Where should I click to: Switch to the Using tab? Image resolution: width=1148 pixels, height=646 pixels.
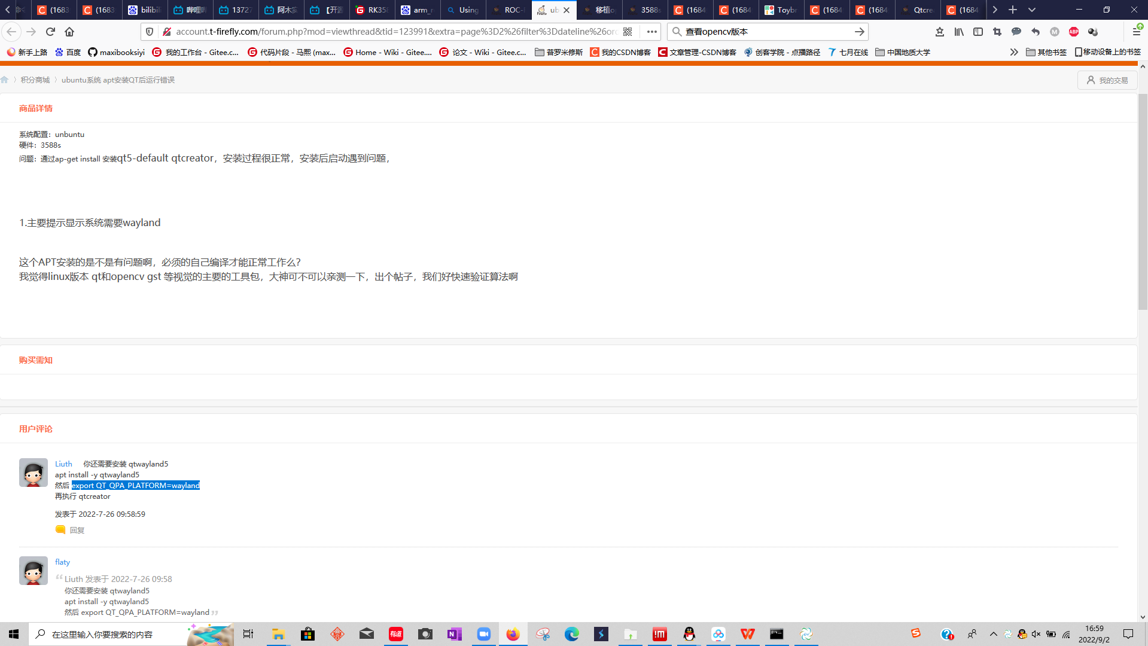pos(463,10)
